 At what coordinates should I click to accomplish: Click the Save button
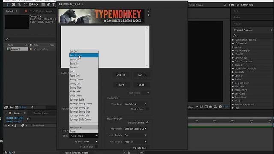122,85
